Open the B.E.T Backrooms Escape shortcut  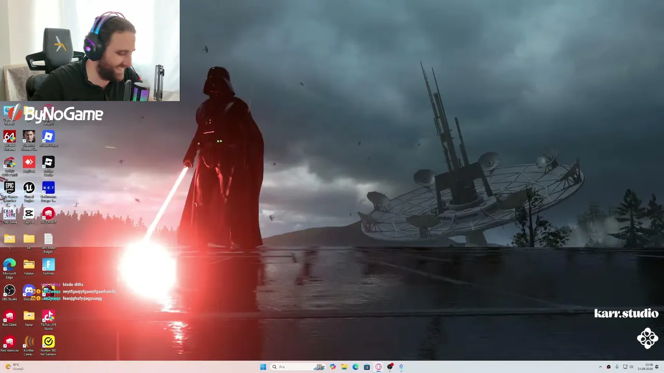[x=48, y=191]
